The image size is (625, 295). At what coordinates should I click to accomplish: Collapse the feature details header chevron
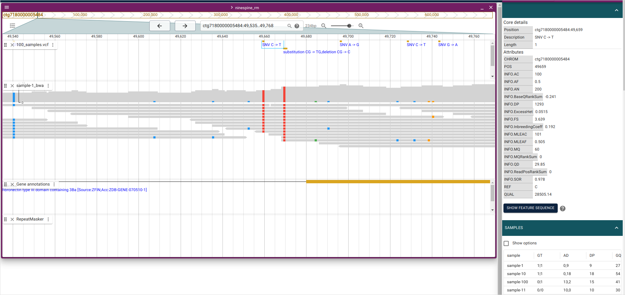pos(617,10)
